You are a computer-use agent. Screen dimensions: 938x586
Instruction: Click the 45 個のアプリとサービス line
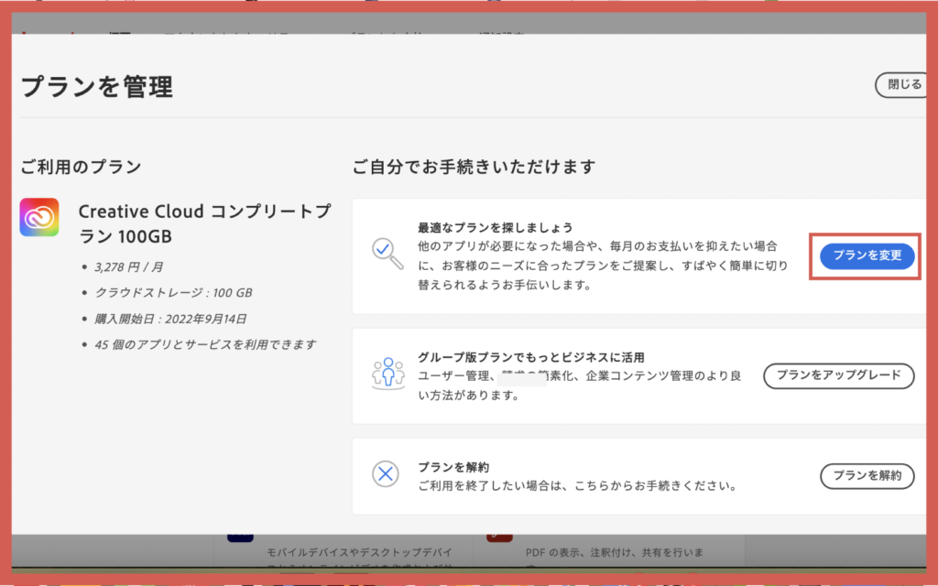(206, 344)
